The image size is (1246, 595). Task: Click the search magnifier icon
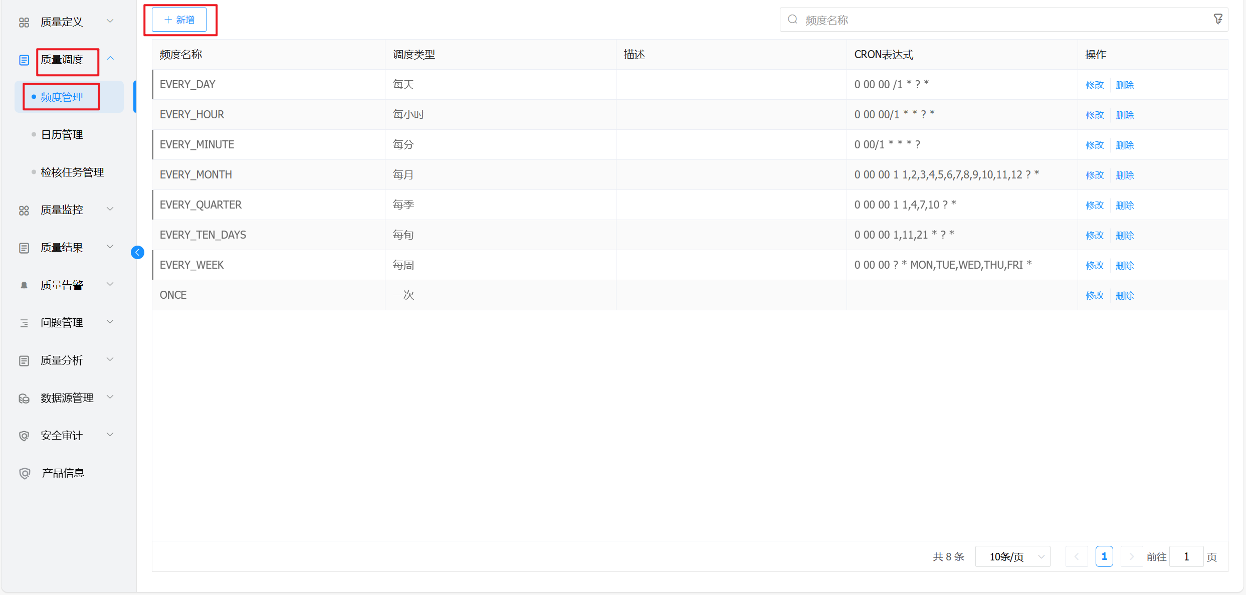[x=792, y=20]
